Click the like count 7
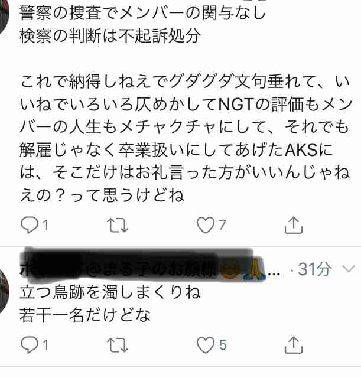Viewport: 361px width, 378px height. pyautogui.click(x=222, y=224)
